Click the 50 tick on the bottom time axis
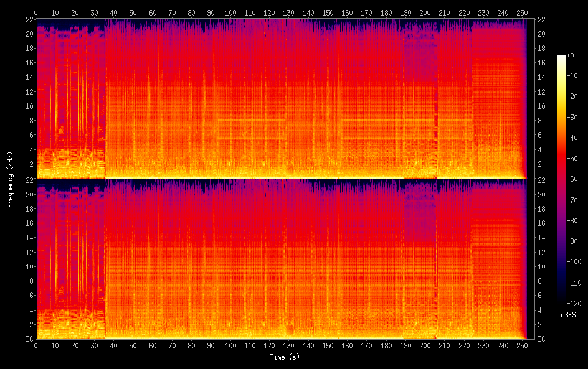Image resolution: width=588 pixels, height=369 pixels. point(133,345)
